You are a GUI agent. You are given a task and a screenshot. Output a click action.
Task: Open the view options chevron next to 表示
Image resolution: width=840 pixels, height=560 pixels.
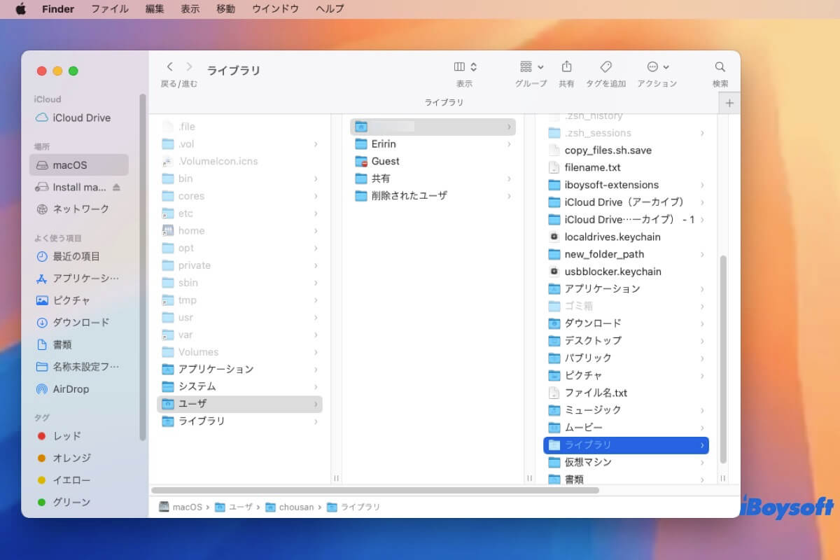pos(472,66)
